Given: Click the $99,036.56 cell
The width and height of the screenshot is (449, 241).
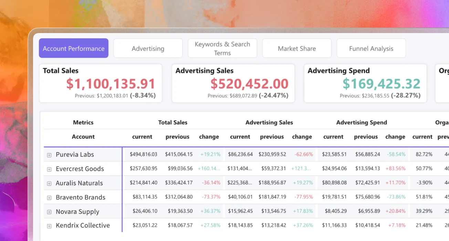Looking at the screenshot, I should point(180,169).
